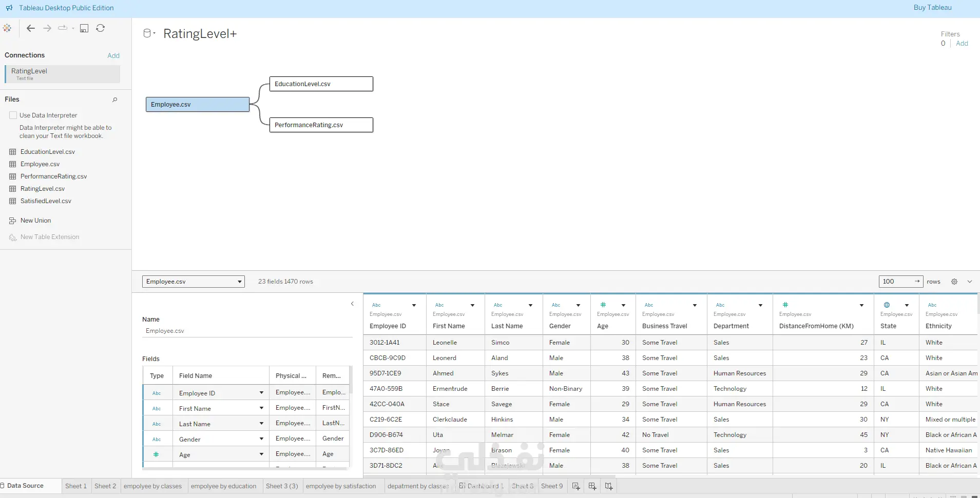Open the empolyee by classes tab
Screen dimensions: 980x498
click(x=153, y=486)
